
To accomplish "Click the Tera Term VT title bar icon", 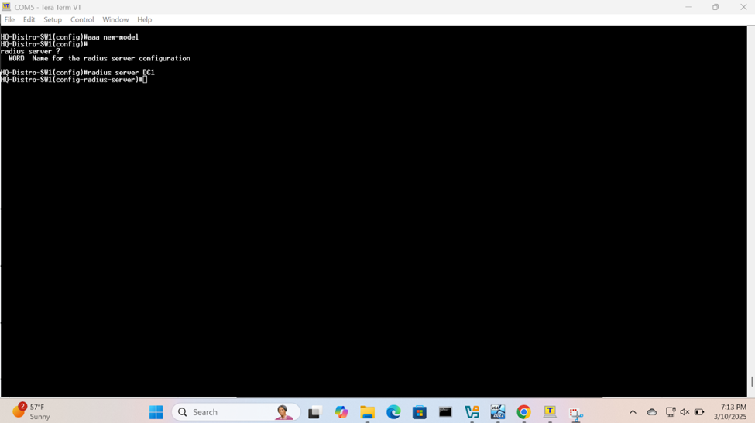I will (6, 7).
